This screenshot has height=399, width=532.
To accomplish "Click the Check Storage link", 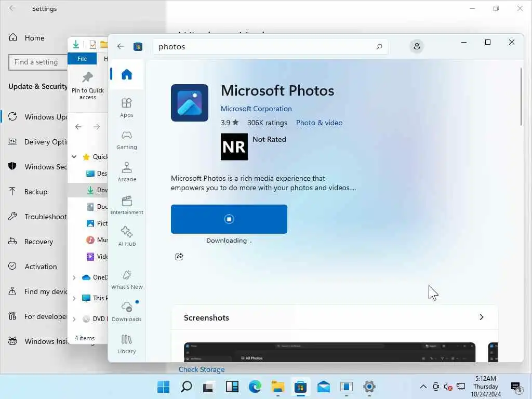I will (x=202, y=369).
